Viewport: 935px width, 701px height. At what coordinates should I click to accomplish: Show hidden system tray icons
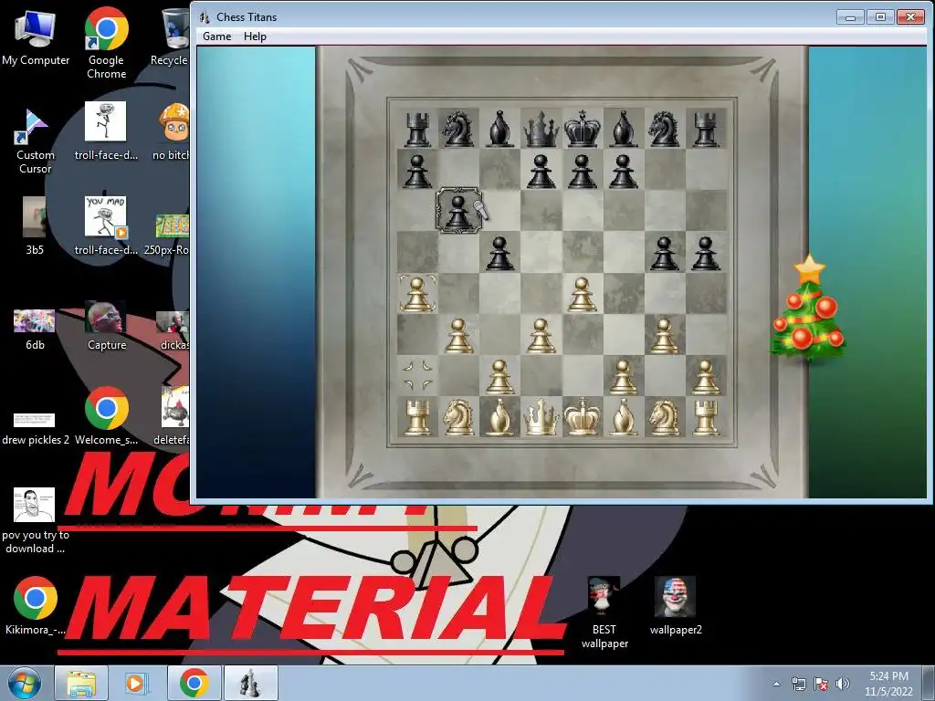[776, 684]
